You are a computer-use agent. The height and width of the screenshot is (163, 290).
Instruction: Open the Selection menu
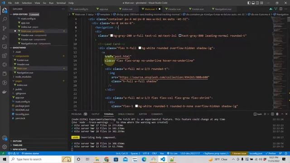coord(27,3)
